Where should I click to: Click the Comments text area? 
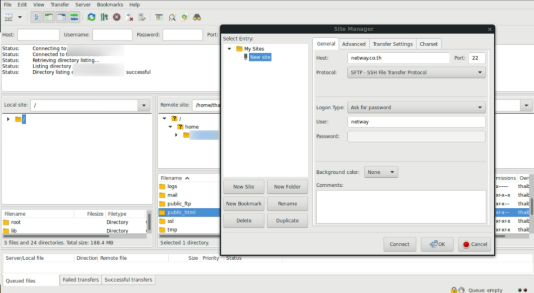click(401, 207)
